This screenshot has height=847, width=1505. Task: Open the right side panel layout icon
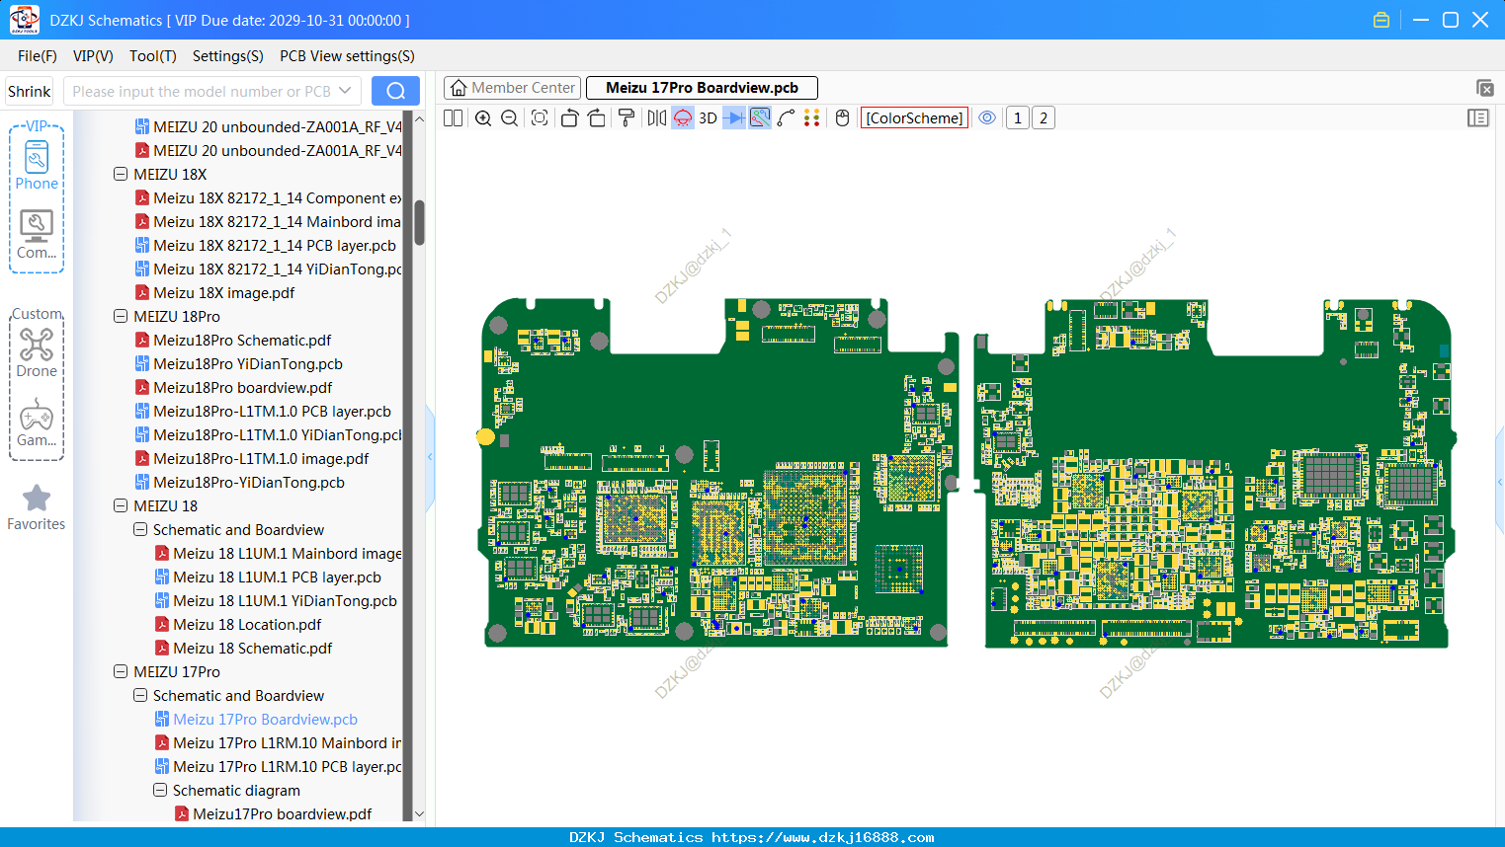(1478, 118)
